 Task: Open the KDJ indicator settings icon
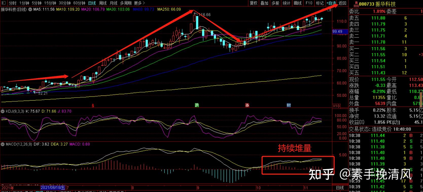tap(3, 111)
